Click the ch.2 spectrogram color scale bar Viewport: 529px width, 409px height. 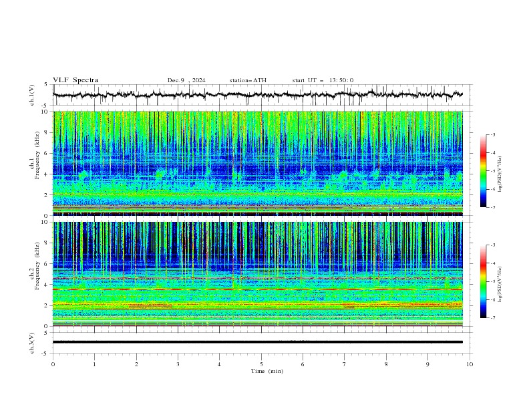(x=483, y=281)
